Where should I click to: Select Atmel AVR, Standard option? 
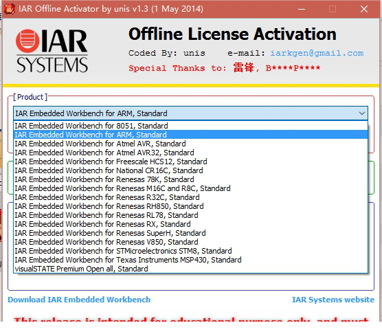coord(190,144)
